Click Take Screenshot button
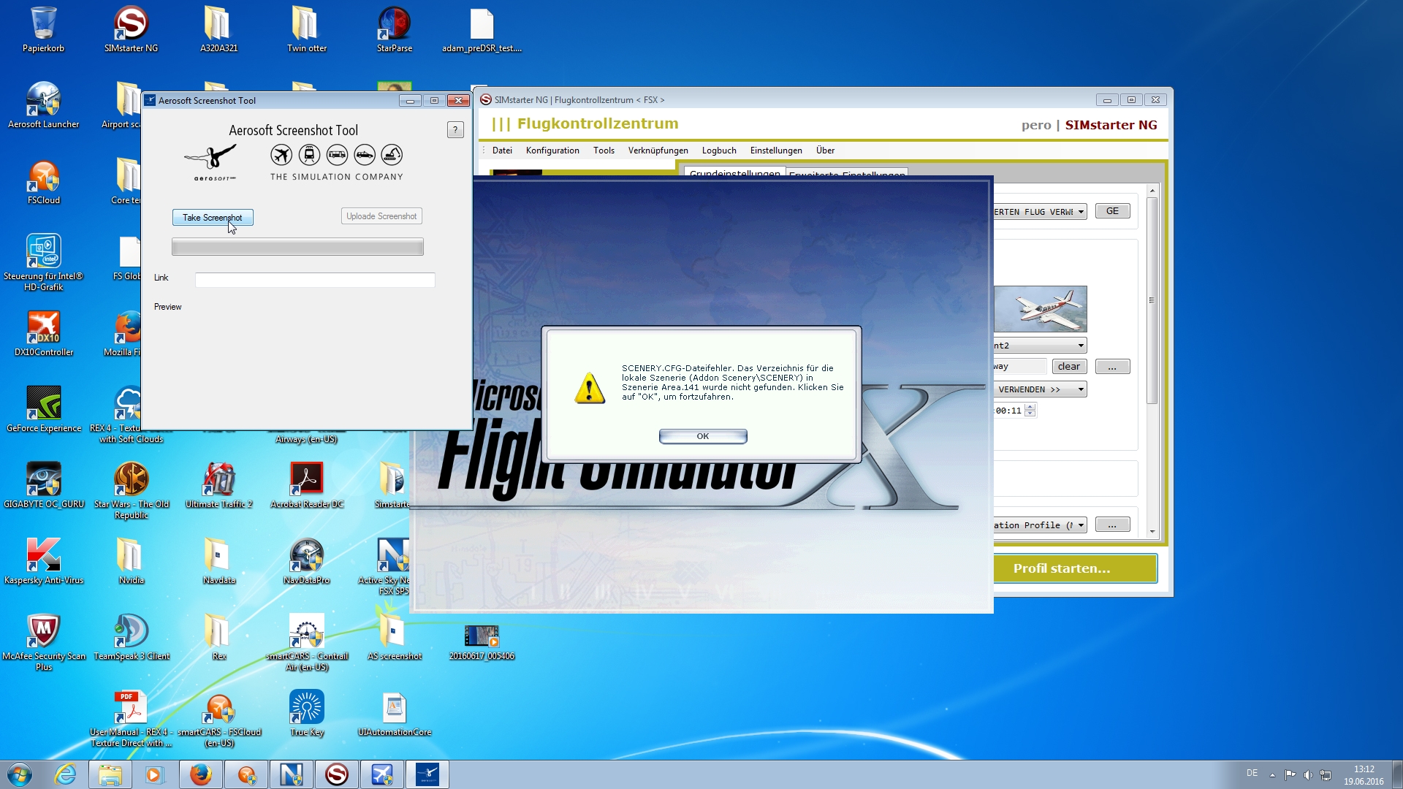The width and height of the screenshot is (1403, 789). (x=212, y=217)
